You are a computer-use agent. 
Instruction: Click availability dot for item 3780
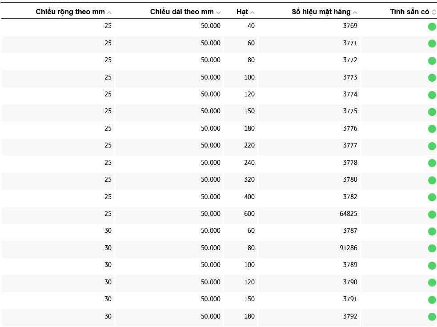(432, 180)
